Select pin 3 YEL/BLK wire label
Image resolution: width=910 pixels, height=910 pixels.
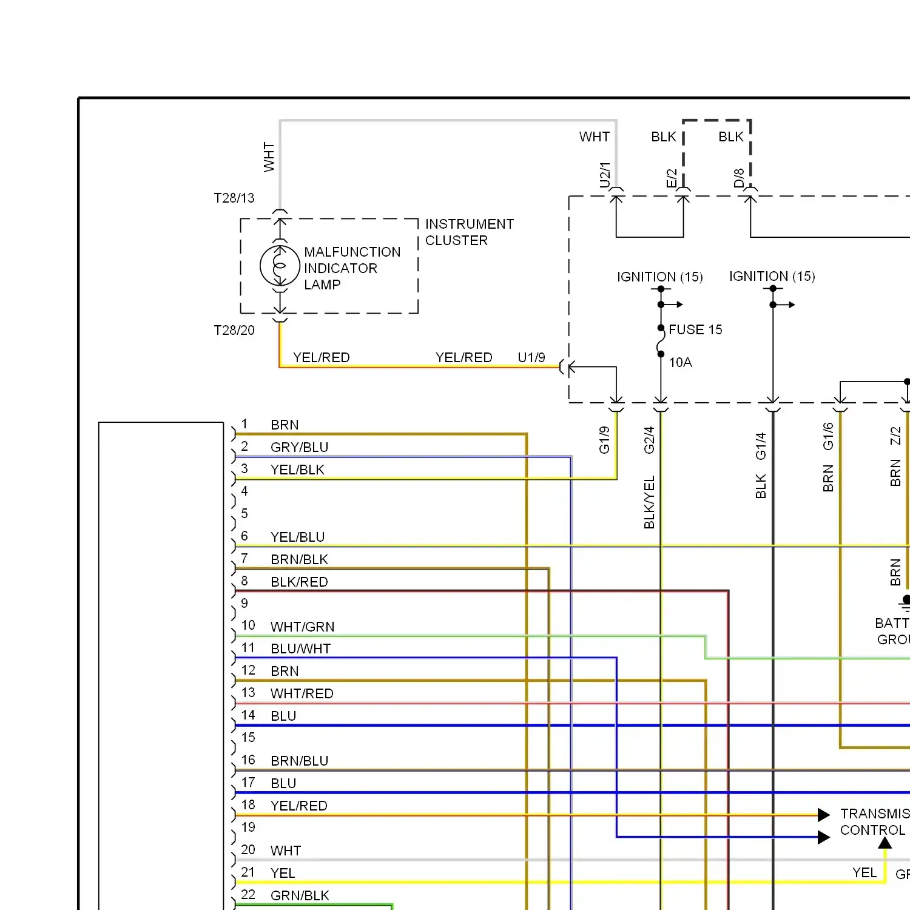tap(297, 470)
